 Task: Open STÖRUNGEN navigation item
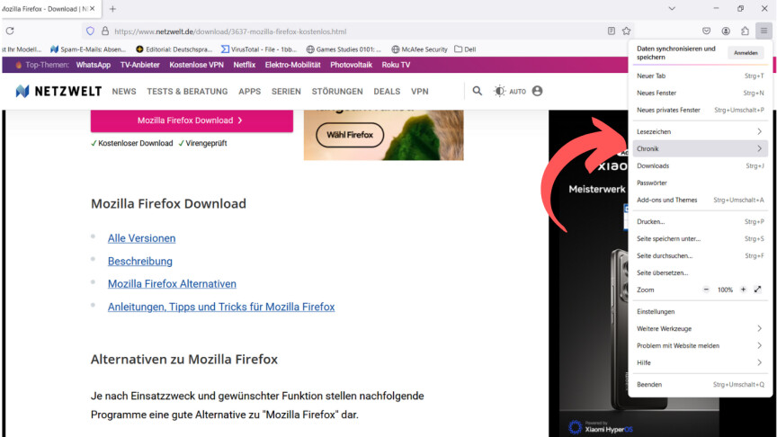coord(337,91)
